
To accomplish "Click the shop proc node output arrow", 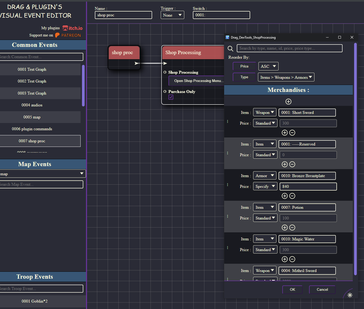I will click(x=137, y=63).
